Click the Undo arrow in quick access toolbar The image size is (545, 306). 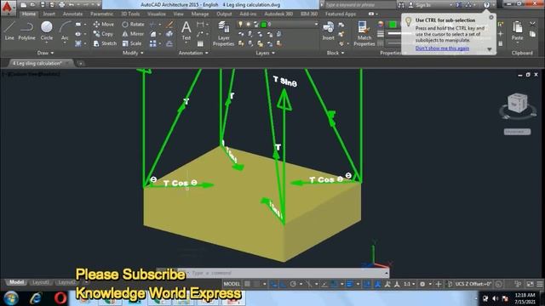pyautogui.click(x=72, y=5)
